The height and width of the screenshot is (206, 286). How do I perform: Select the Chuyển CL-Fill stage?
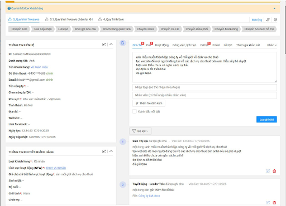pyautogui.click(x=170, y=29)
